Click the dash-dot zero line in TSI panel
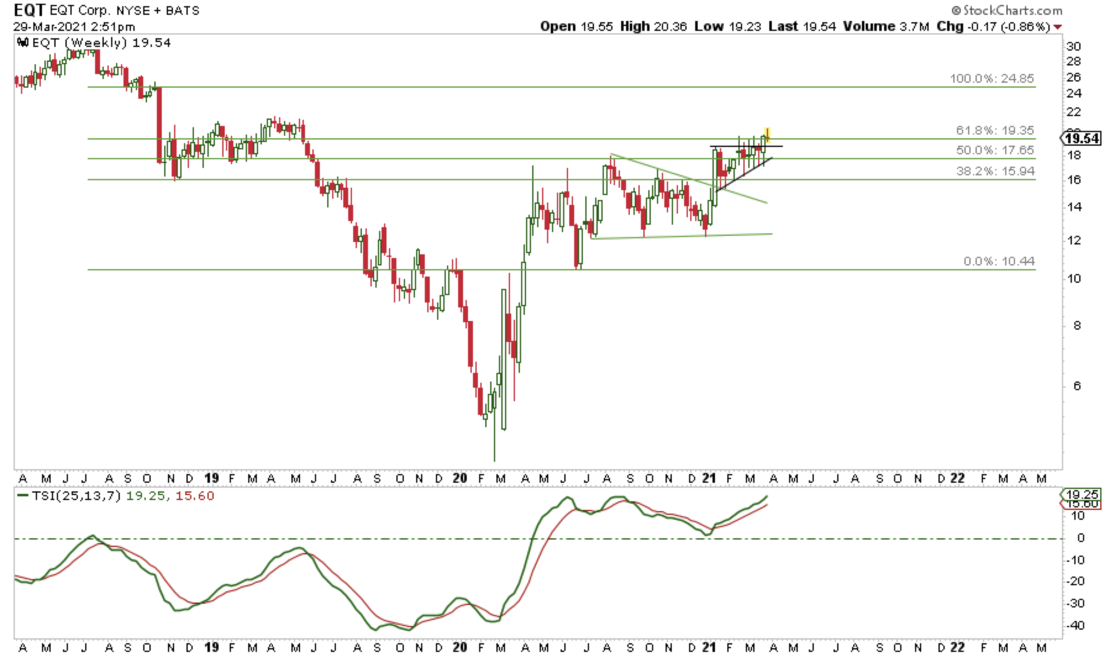Image resolution: width=1120 pixels, height=663 pixels. click(x=537, y=539)
